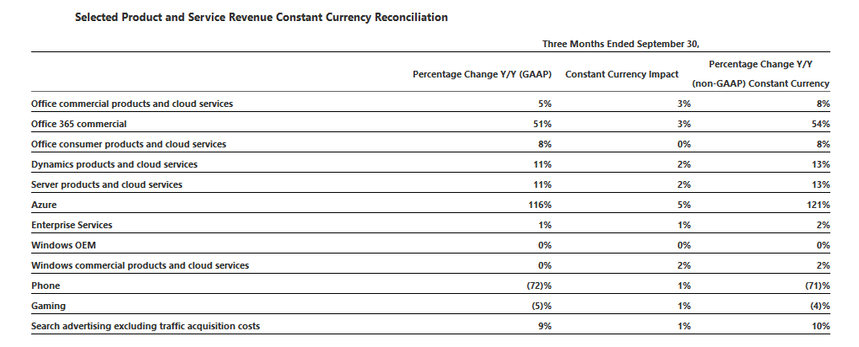The image size is (859, 347).
Task: Click the Phone row label
Action: [x=46, y=286]
